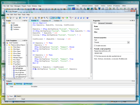Click the code editor horizontal scrollbar thumb
Viewport: 140px width, 105px height.
coord(32,78)
